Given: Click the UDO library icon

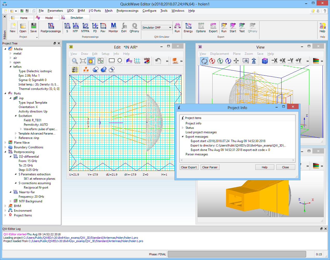Looking at the screenshot, I should 147,61.
